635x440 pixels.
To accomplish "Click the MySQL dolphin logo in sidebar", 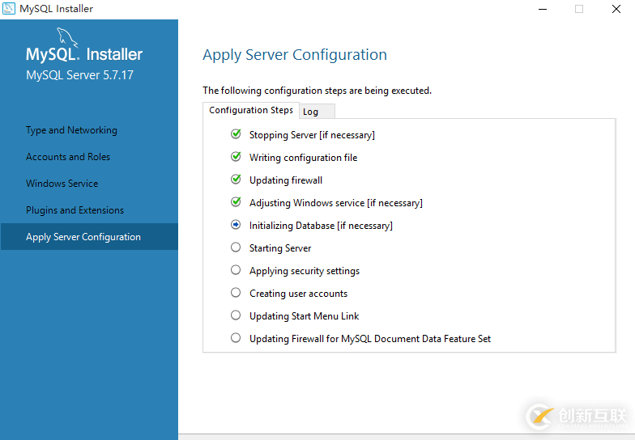I will (68, 37).
